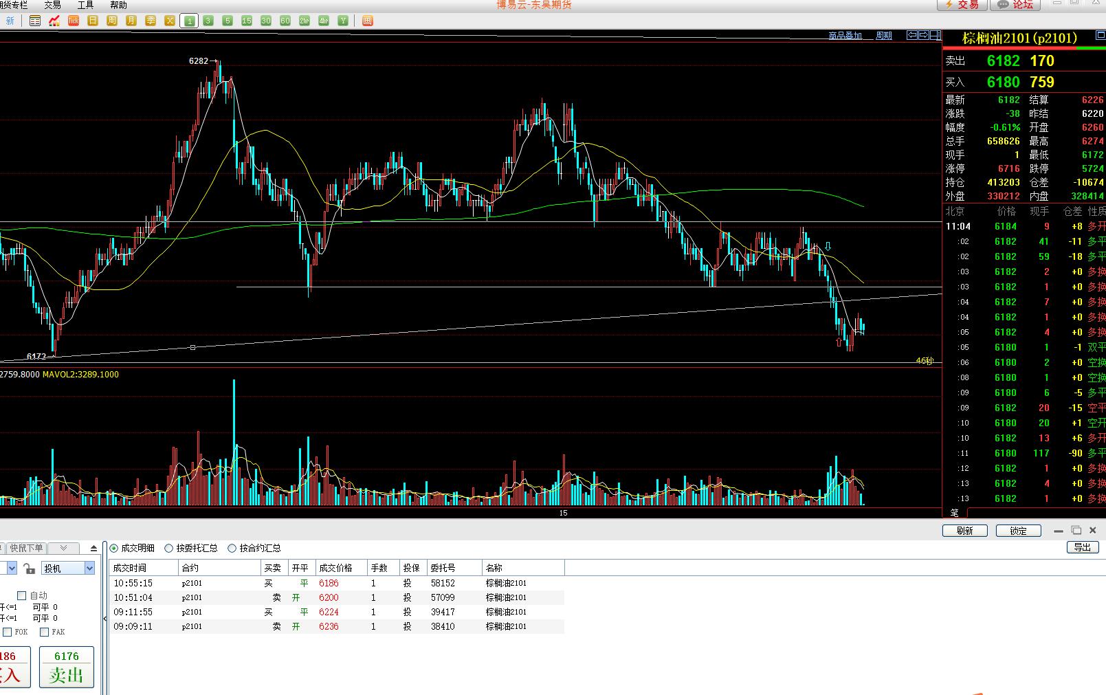This screenshot has height=695, width=1106.
Task: Click the 新 toolbar icon
Action: (10, 21)
